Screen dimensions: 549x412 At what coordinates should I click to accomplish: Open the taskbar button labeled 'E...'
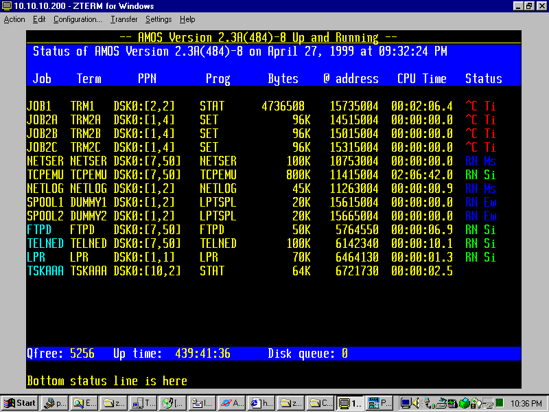click(x=85, y=403)
